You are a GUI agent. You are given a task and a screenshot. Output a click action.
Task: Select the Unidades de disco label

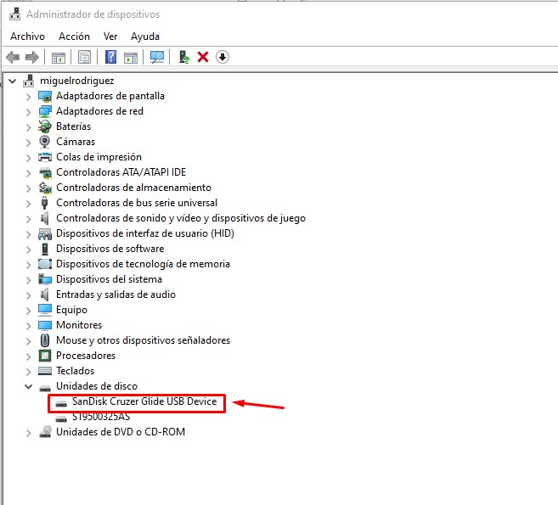pyautogui.click(x=97, y=386)
